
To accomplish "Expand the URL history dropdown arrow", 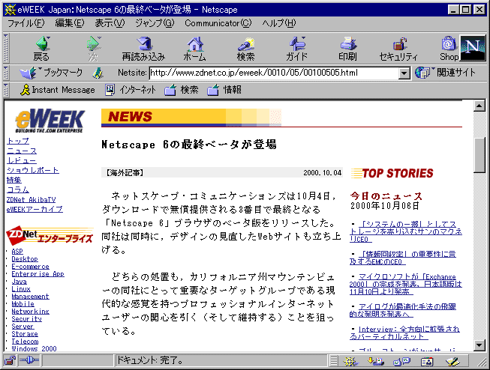I will click(x=404, y=73).
